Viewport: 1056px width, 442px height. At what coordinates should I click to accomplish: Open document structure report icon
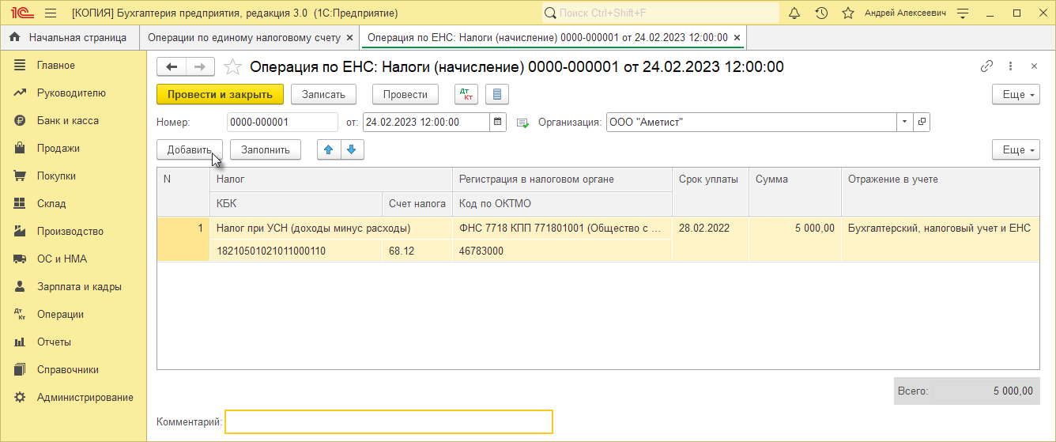[x=497, y=95]
